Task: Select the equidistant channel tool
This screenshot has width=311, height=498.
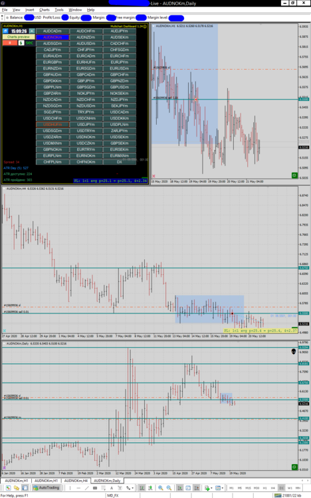Action: (95, 487)
